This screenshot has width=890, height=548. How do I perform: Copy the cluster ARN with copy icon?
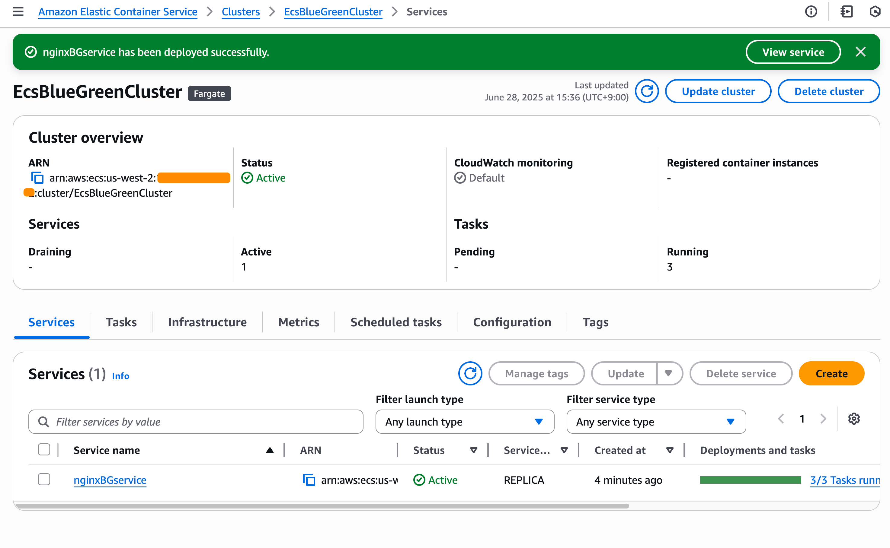point(37,178)
